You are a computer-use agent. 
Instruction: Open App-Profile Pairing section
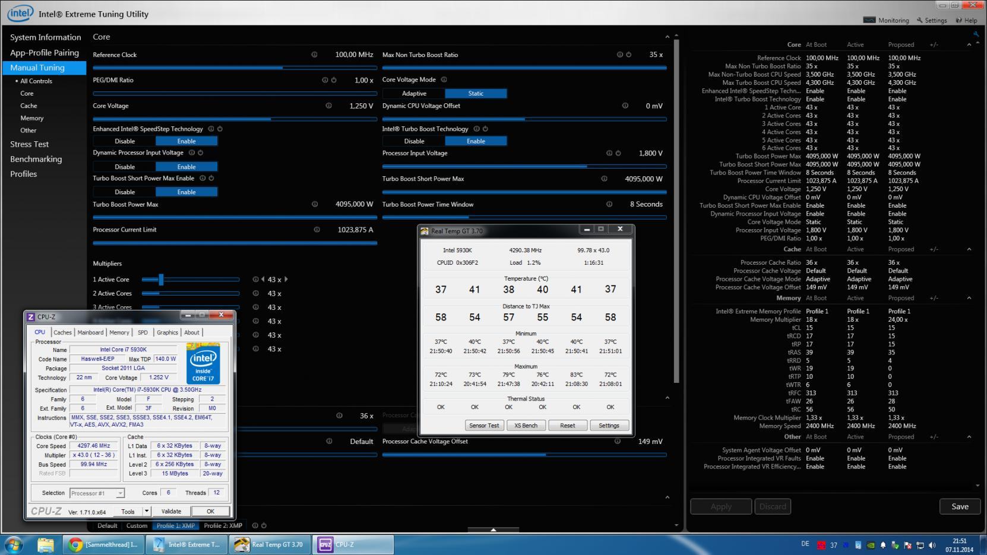45,53
